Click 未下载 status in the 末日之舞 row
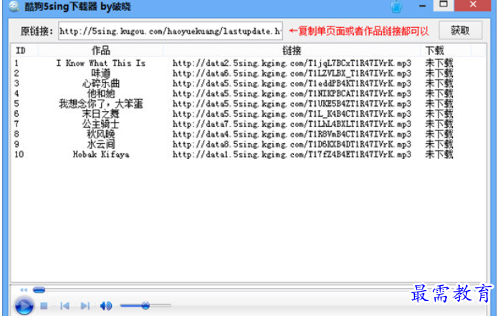Image resolution: width=498 pixels, height=316 pixels. 439,114
